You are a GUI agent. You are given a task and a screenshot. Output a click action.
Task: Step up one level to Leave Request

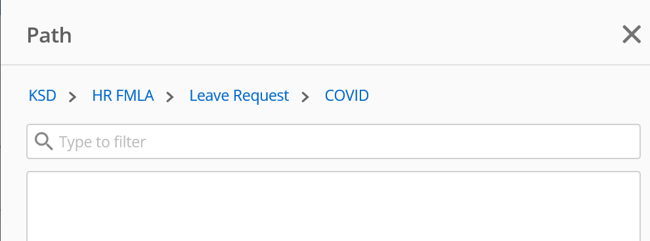click(x=239, y=96)
